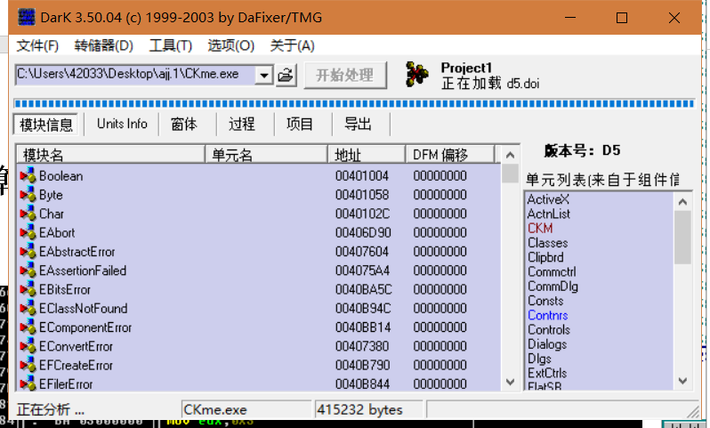
Task: Sort by DFM 偏移 column header
Action: click(x=450, y=155)
